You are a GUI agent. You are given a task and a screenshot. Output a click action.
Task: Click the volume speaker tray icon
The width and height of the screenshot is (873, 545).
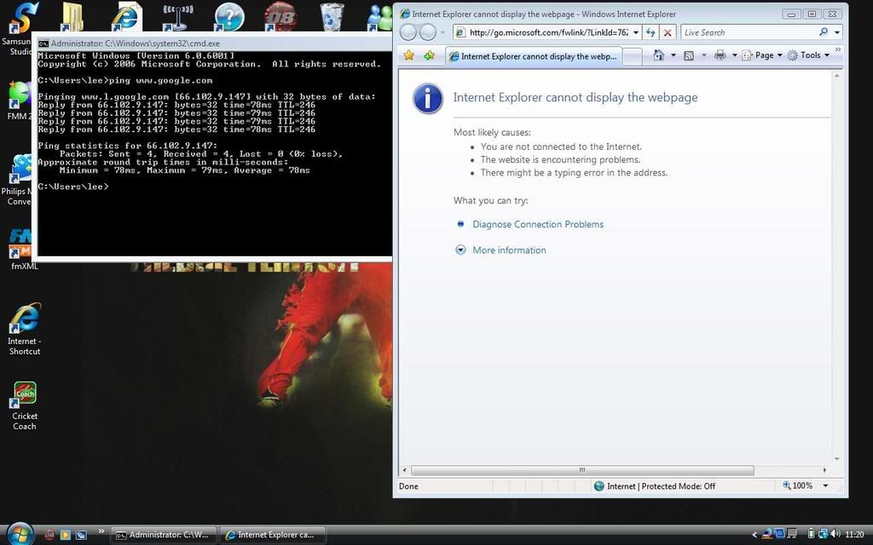[835, 535]
